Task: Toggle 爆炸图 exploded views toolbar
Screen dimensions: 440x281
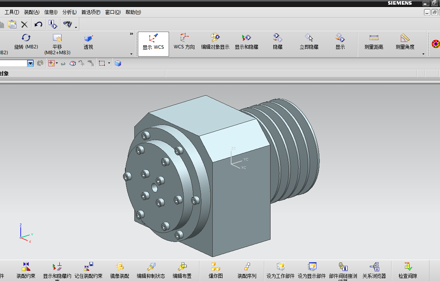Action: point(216,270)
